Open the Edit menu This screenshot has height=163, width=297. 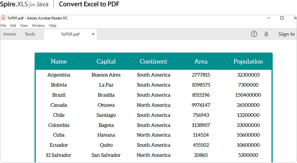pyautogui.click(x=13, y=26)
